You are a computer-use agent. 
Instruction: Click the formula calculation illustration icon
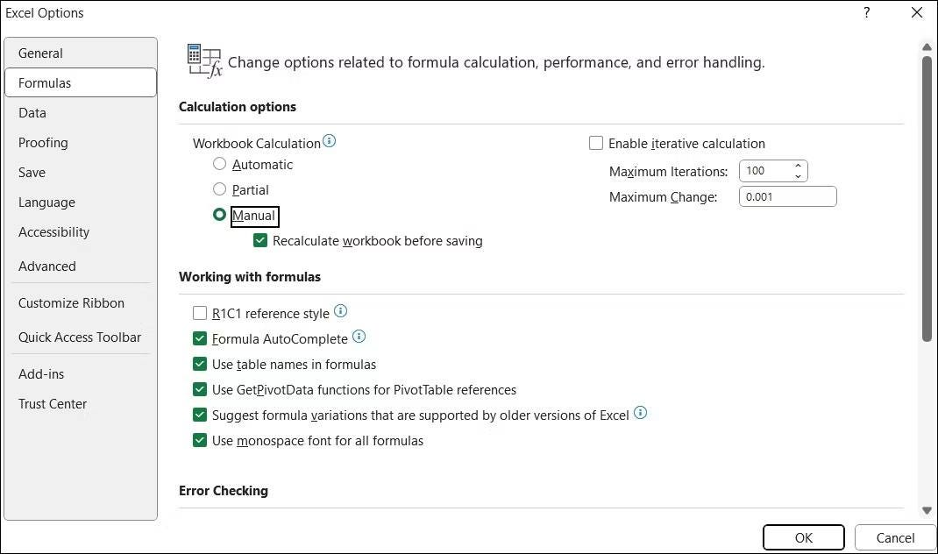tap(203, 60)
